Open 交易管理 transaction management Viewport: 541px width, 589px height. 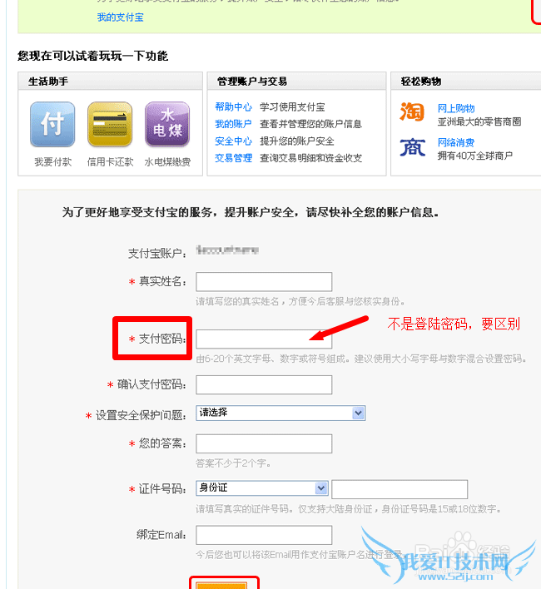233,158
